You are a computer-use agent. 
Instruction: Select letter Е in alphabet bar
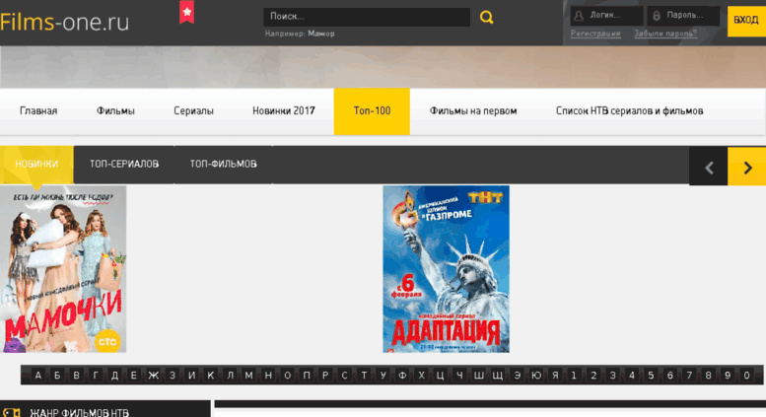click(x=133, y=375)
